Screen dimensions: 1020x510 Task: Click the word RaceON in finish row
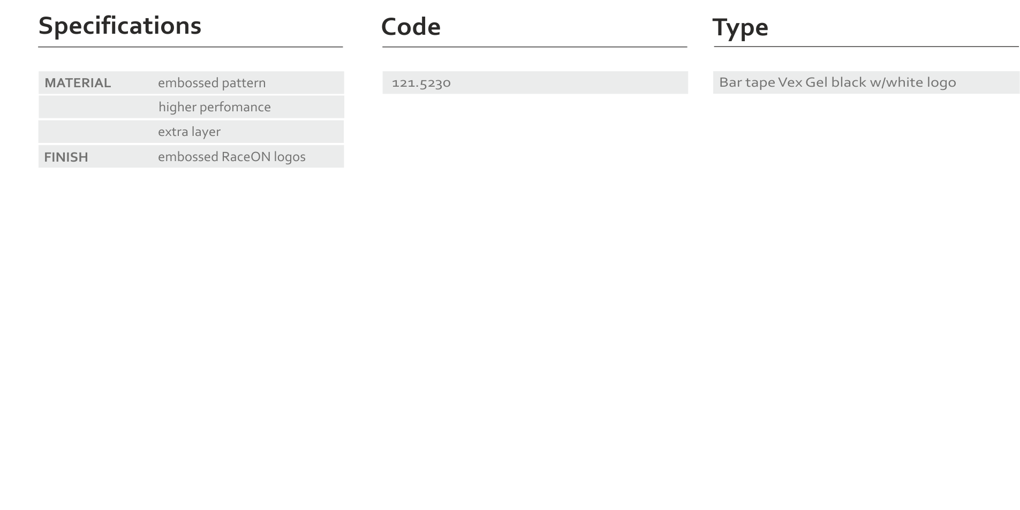(246, 157)
